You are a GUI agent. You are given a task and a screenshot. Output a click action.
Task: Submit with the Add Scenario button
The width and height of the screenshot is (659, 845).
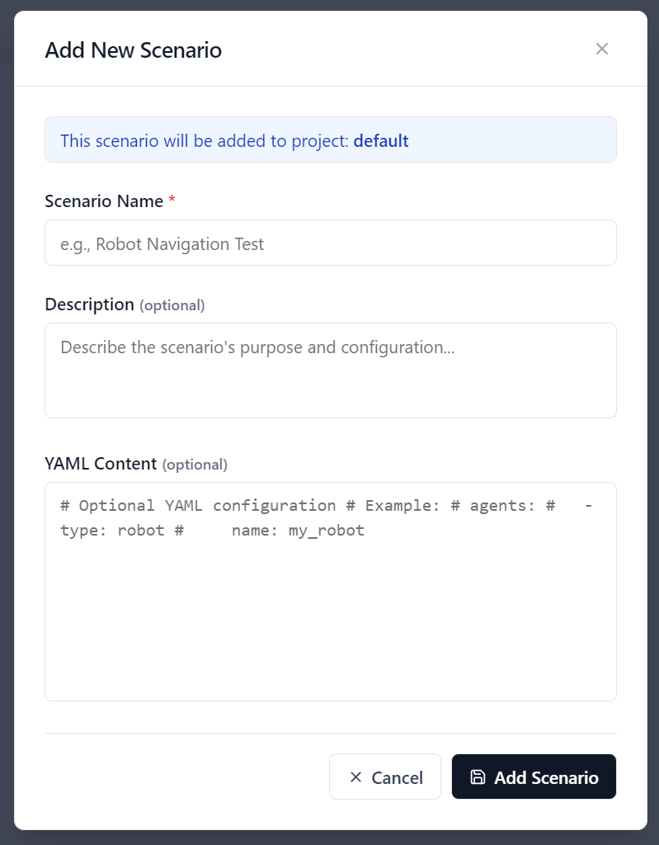534,777
